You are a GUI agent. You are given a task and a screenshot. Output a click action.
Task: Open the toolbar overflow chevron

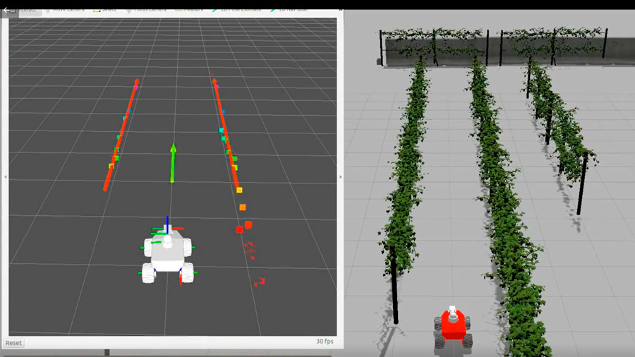coord(341,10)
